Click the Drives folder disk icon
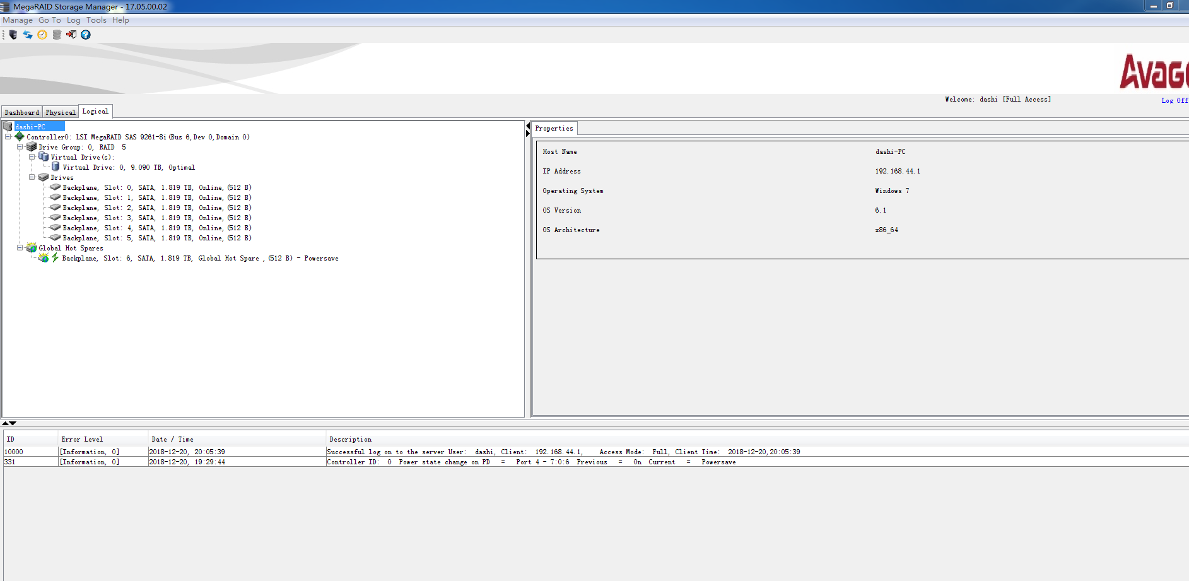 click(x=44, y=177)
